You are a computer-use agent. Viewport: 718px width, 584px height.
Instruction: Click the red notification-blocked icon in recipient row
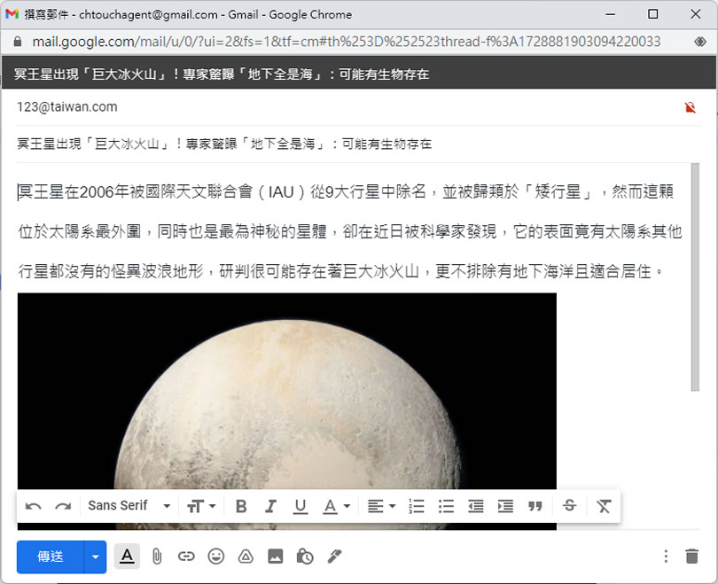pos(690,107)
